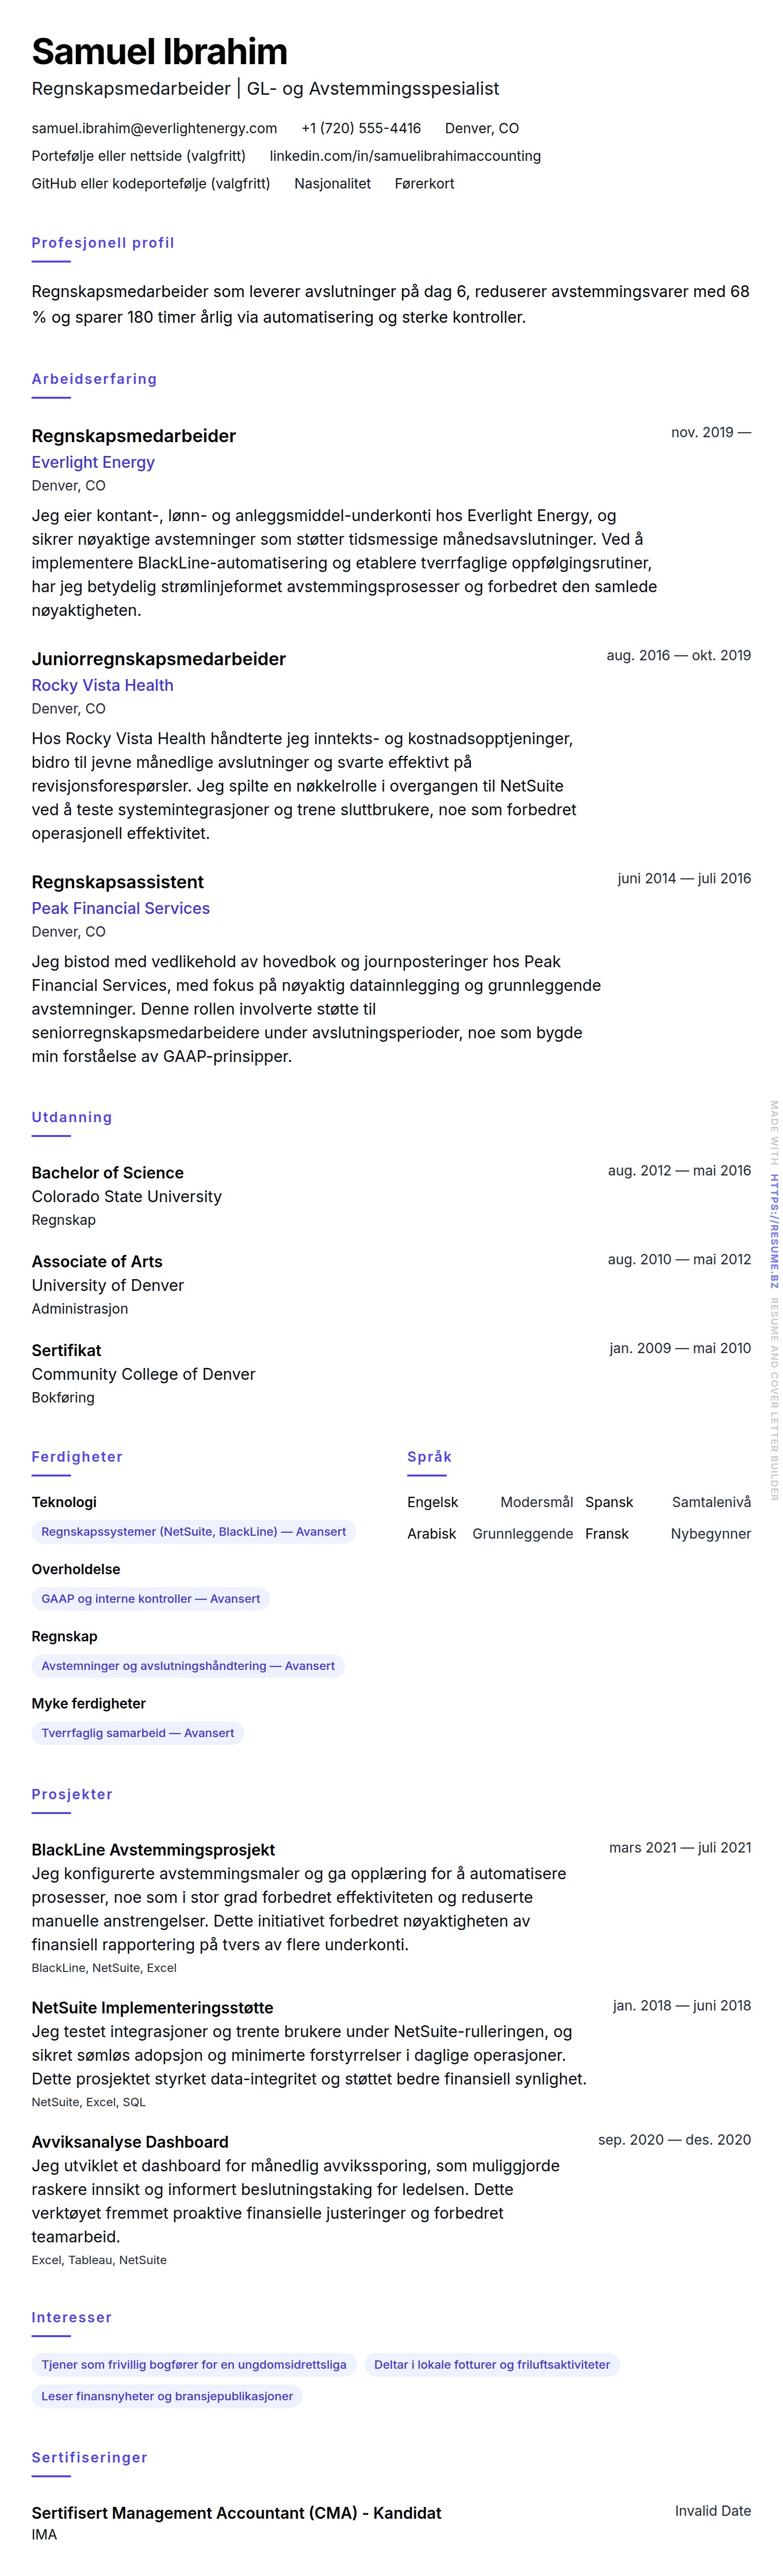The image size is (783, 2576).
Task: Click the Portefølje eller nettside placeholder
Action: click(x=138, y=156)
